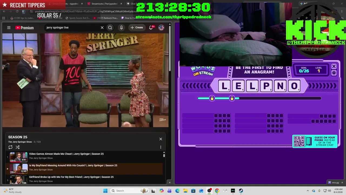Close the Words on Stream game panel
The width and height of the screenshot is (346, 195).
334,66
